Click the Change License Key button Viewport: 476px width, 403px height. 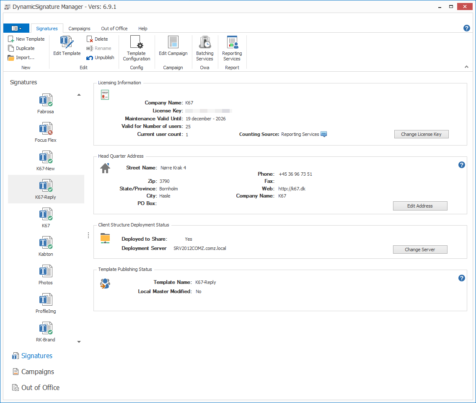(421, 134)
